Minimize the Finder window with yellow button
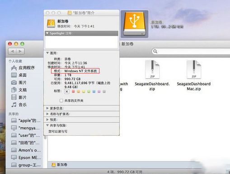The image size is (230, 174). pos(16,44)
